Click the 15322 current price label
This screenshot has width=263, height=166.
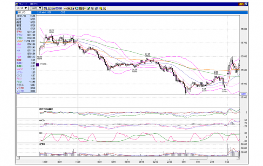(x=243, y=95)
